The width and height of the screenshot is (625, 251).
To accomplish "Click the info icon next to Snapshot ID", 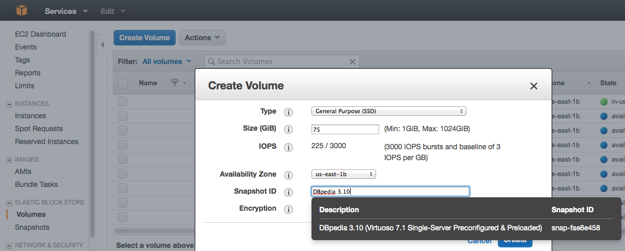I will [x=289, y=192].
